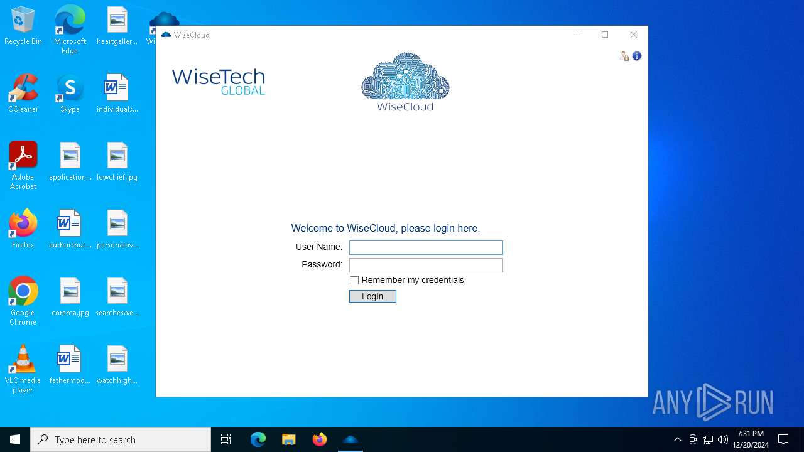
Task: Open the notification center icon
Action: tap(783, 439)
